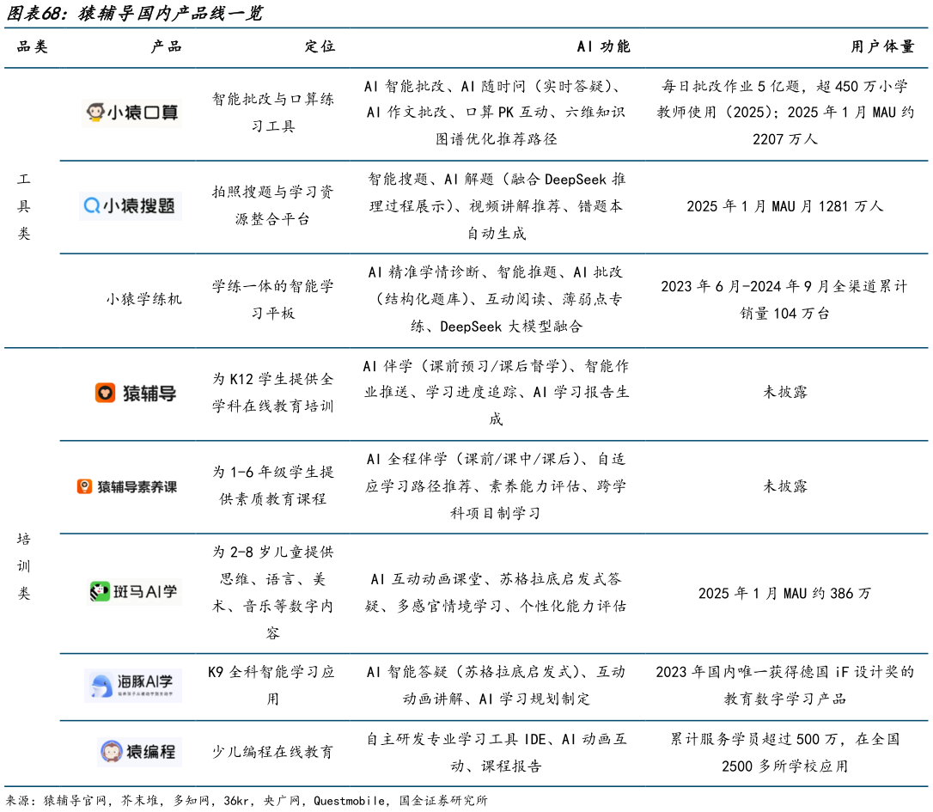Click AI 智能答疑(苏格拉底启发式) feature cell

(x=497, y=685)
